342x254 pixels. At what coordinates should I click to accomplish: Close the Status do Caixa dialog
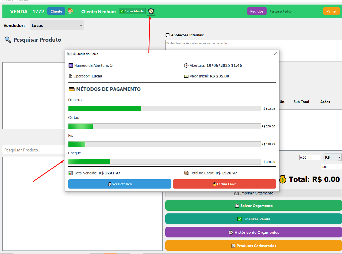click(275, 54)
